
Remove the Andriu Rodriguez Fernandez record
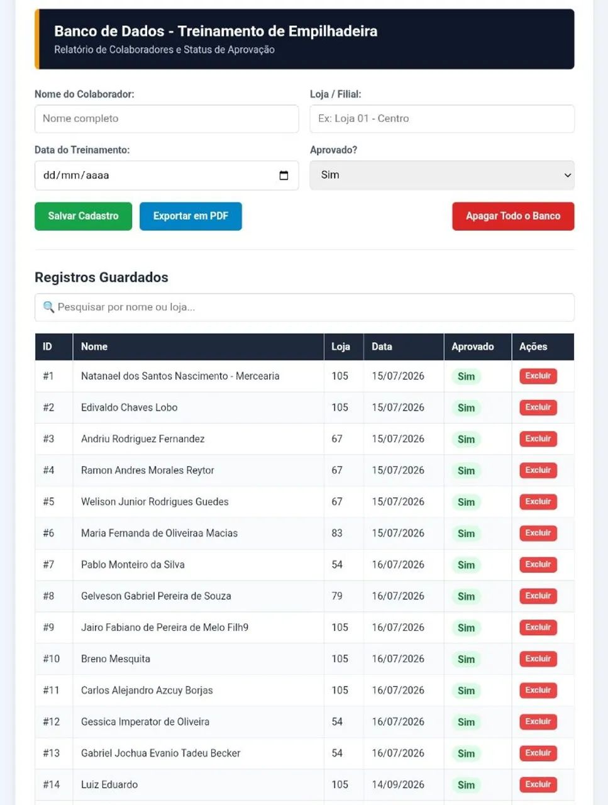pyautogui.click(x=538, y=439)
